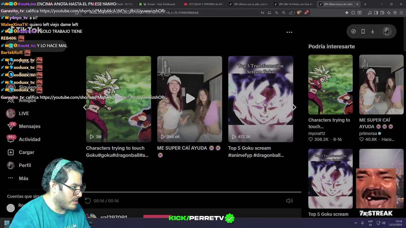Open Mensajes in the sidebar
This screenshot has height=228, width=406.
pyautogui.click(x=29, y=126)
